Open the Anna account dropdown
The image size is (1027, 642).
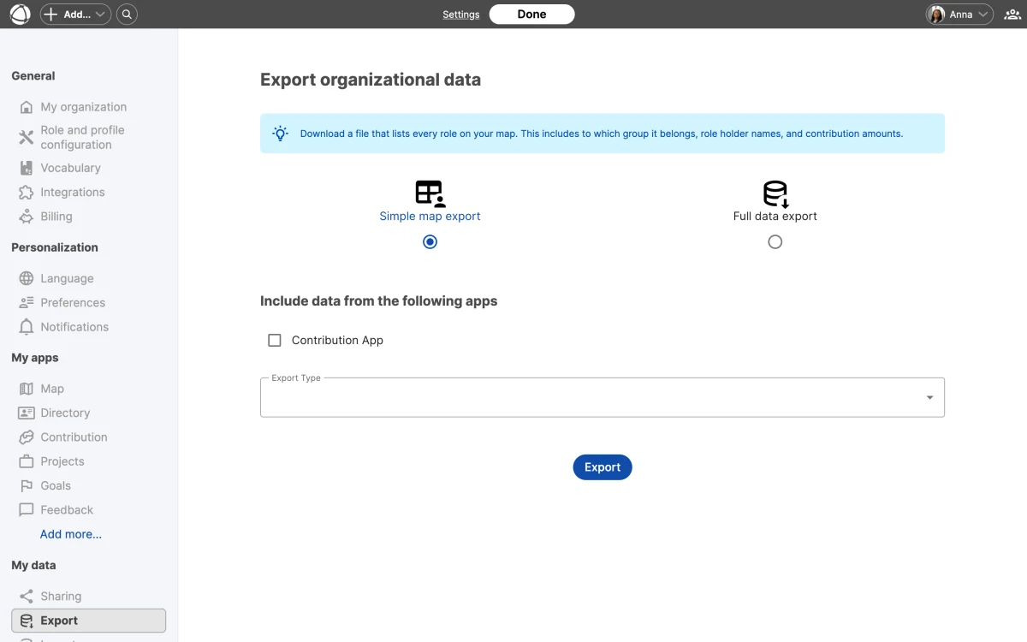pos(959,14)
